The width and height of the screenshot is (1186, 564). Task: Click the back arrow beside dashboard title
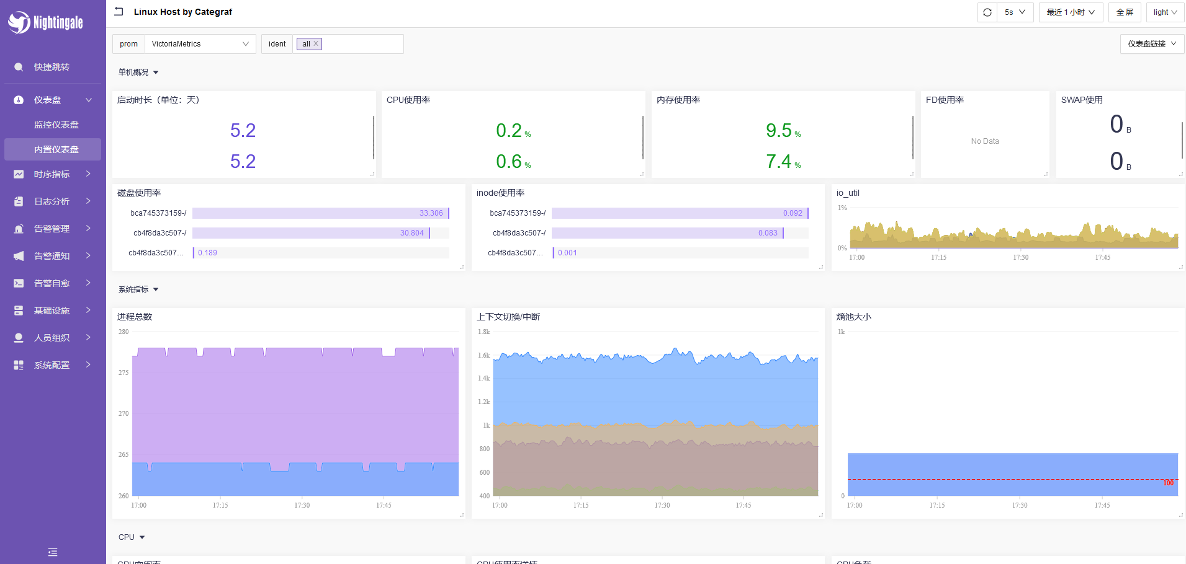tap(119, 12)
